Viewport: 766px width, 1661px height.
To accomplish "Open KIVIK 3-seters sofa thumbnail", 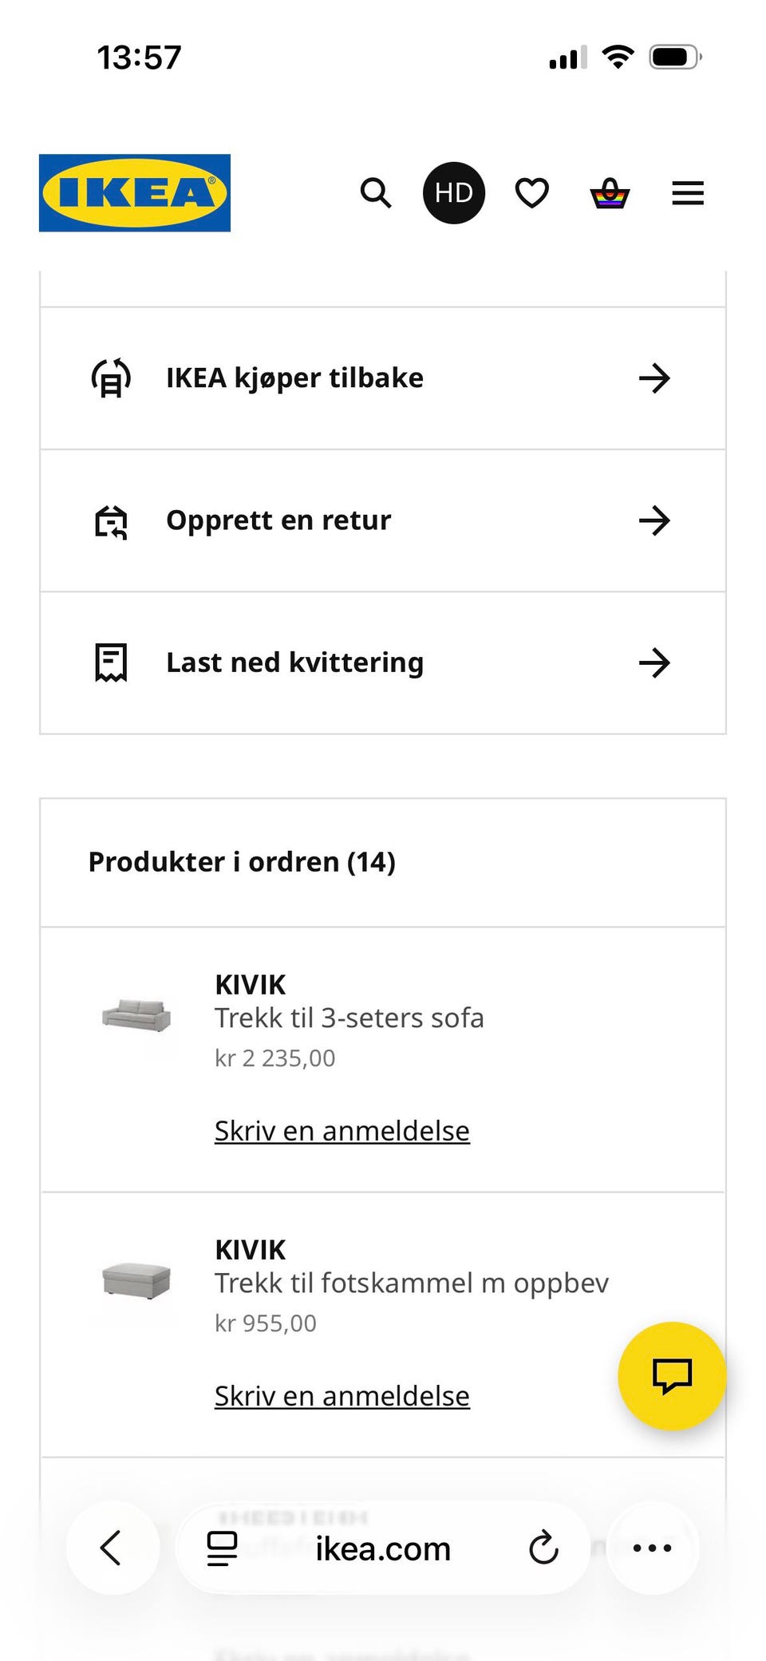I will click(136, 1015).
